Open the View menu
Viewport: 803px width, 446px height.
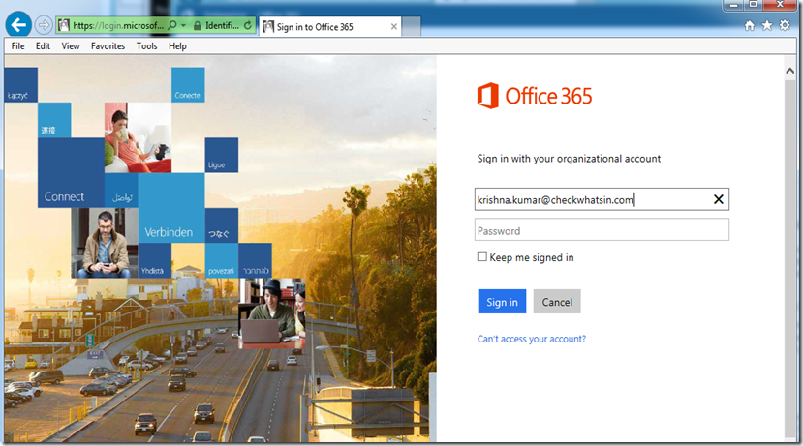tap(71, 46)
